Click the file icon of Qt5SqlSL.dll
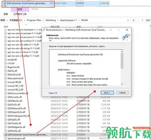 5,119
